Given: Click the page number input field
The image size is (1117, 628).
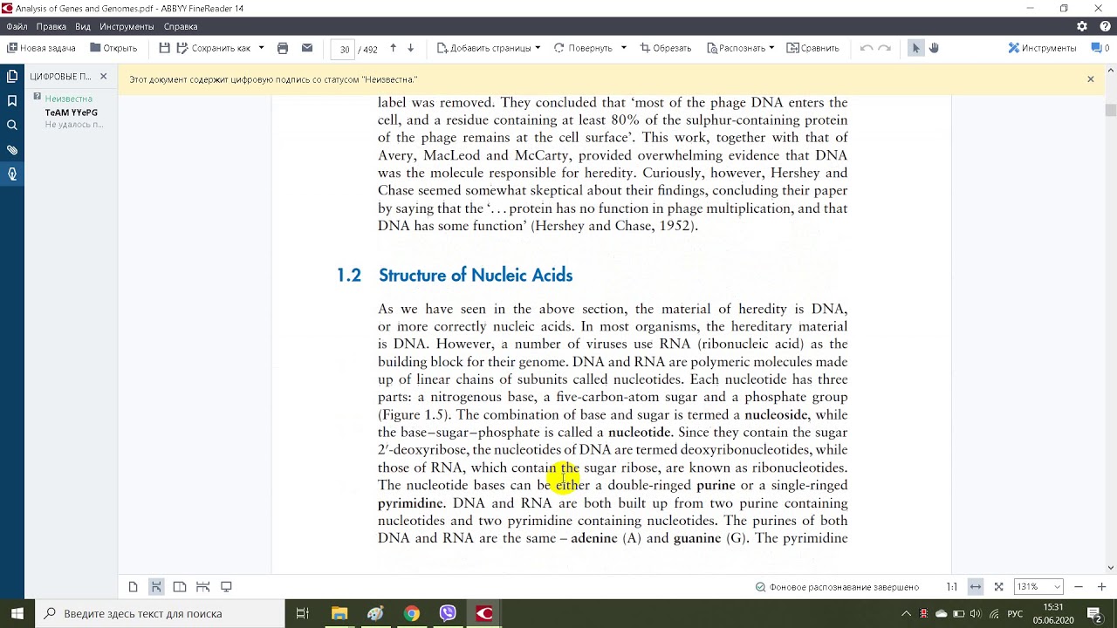Looking at the screenshot, I should [345, 49].
